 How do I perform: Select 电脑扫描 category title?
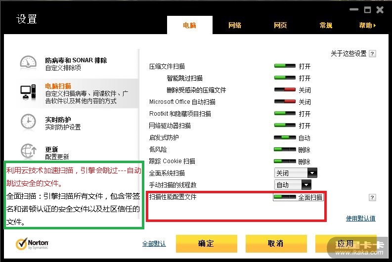tap(58, 86)
